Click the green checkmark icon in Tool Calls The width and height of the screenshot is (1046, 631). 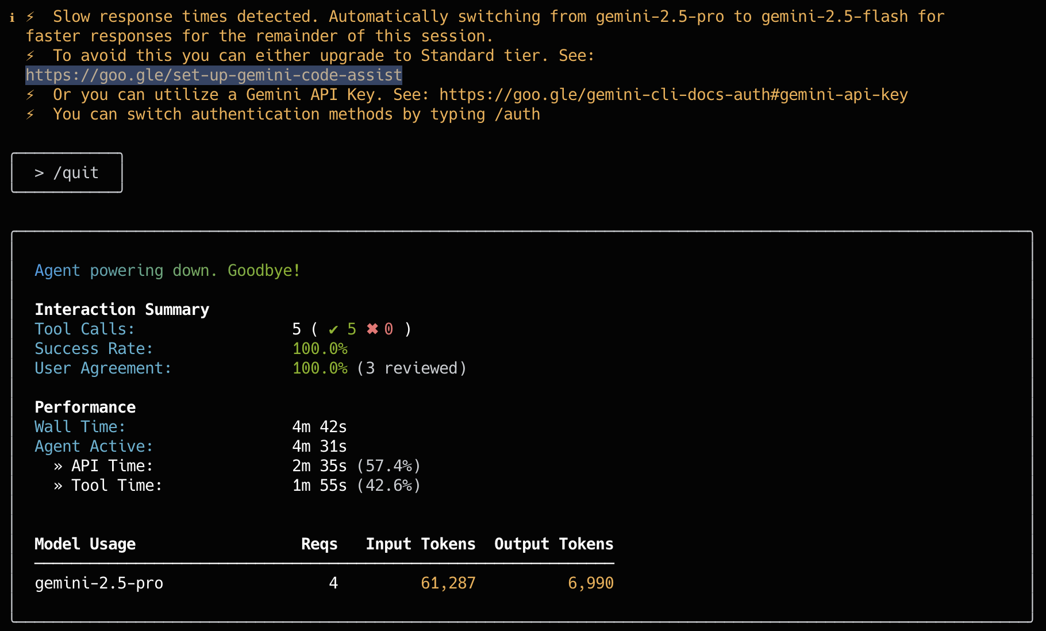tap(333, 329)
